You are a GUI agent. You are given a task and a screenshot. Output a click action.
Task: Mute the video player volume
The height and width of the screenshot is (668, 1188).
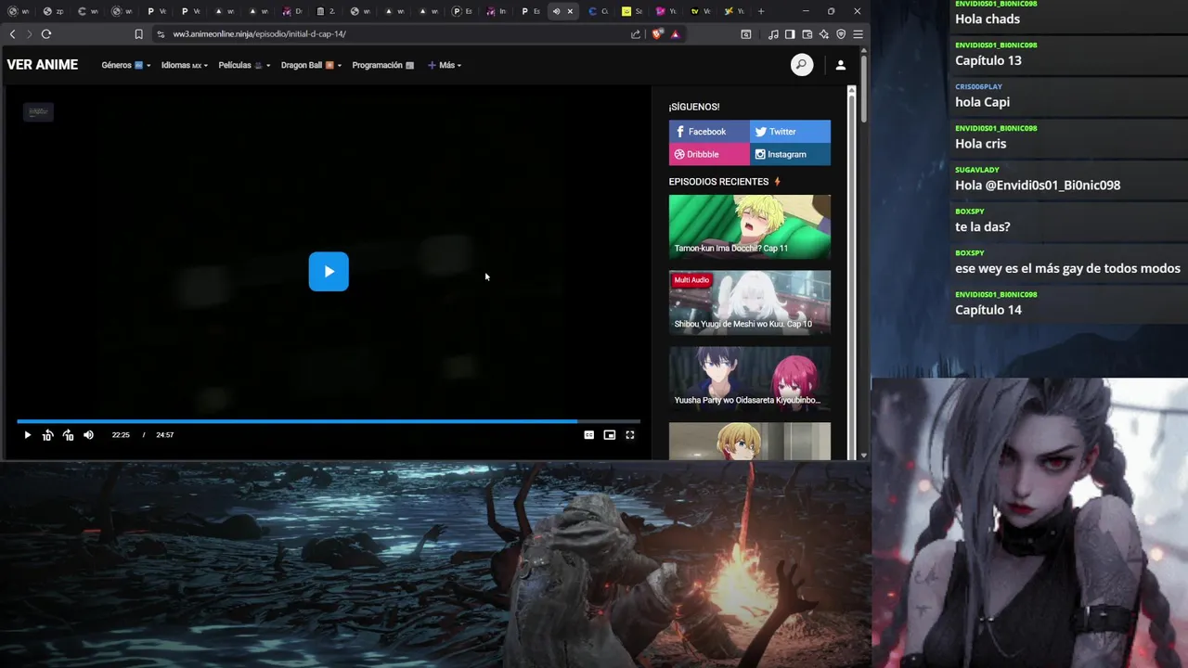point(88,434)
